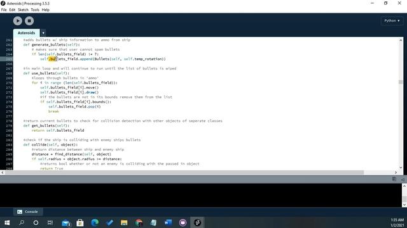Click the copy-console icon above the console
The height and width of the screenshot is (228, 407).
[394, 179]
